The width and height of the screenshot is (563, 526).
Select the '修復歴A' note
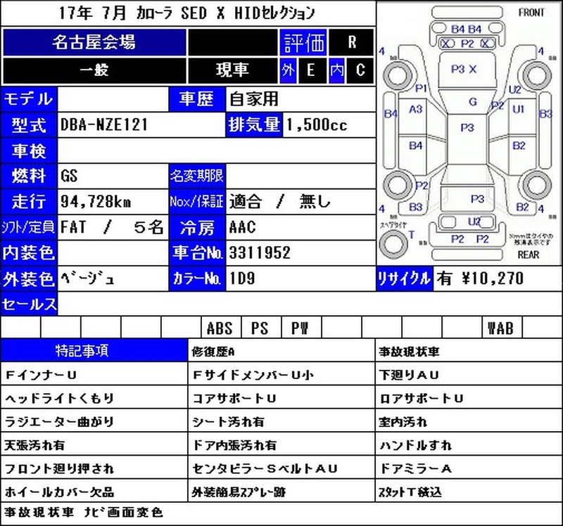(213, 352)
